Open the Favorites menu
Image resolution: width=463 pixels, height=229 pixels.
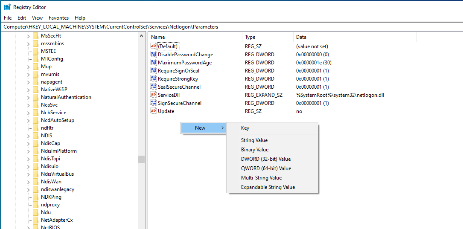59,18
